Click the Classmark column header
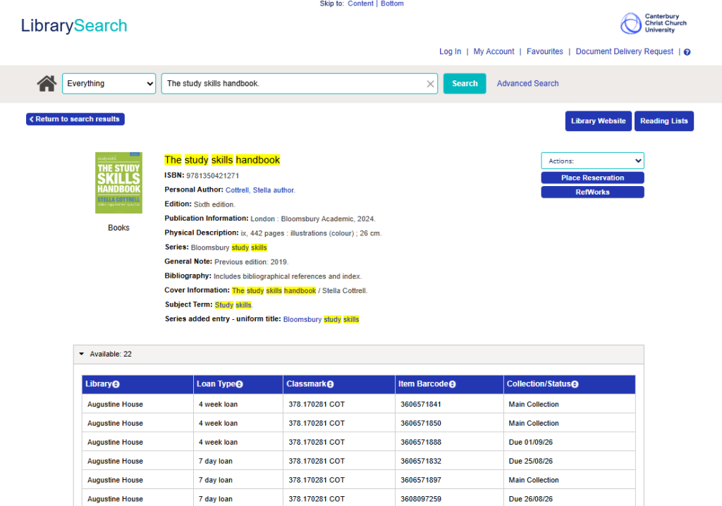The width and height of the screenshot is (722, 506). pos(338,384)
